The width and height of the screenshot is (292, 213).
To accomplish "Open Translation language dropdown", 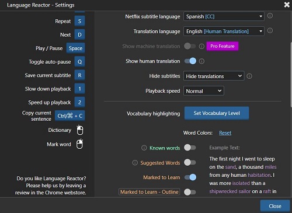I will tap(224, 32).
